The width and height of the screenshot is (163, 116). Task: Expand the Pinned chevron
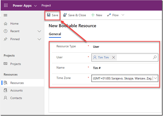point(39,39)
